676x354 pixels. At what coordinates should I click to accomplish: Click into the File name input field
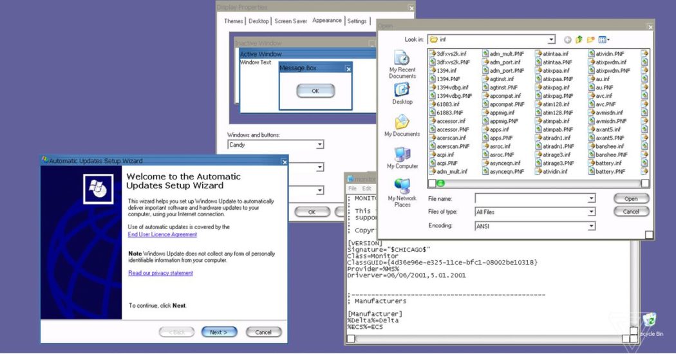click(x=535, y=198)
